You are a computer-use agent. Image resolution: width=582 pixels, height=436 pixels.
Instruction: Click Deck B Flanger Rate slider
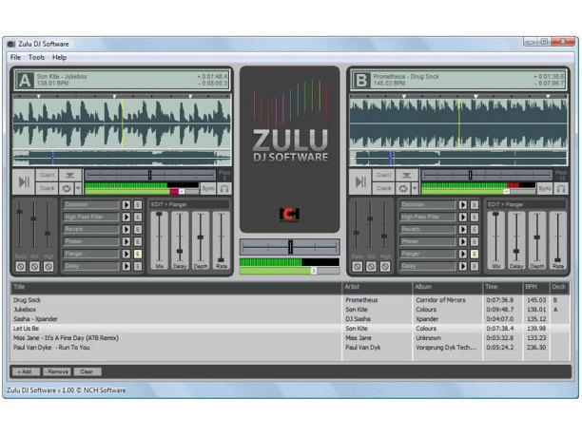pyautogui.click(x=558, y=239)
